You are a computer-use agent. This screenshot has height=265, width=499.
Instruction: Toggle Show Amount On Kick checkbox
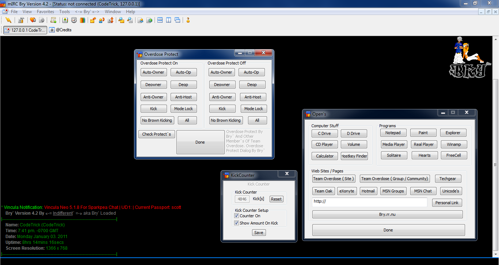click(236, 223)
